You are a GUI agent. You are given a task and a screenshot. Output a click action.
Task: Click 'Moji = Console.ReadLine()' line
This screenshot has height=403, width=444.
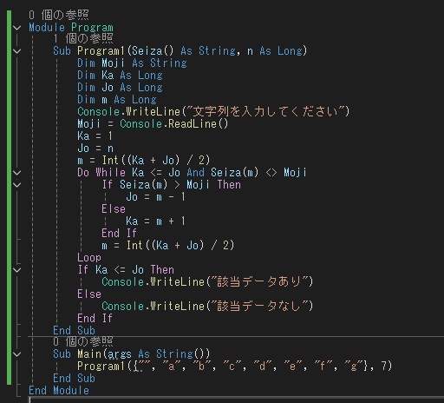[x=153, y=124]
